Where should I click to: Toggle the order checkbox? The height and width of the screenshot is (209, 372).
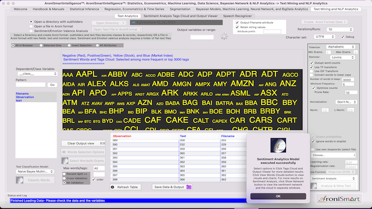(94, 179)
